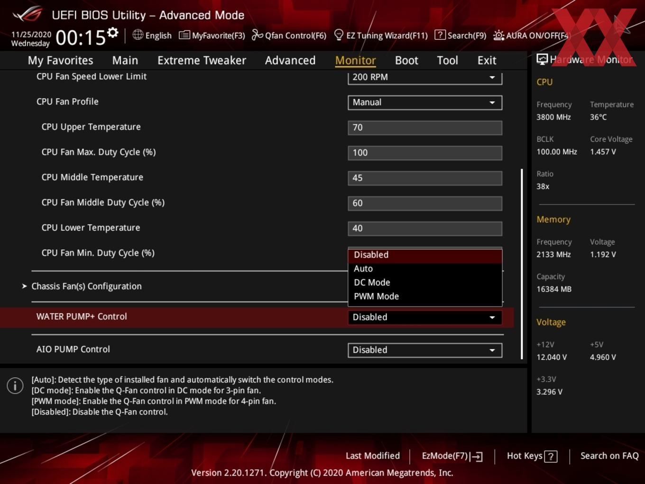Select Disabled in the open dropdown list
The image size is (645, 484).
(425, 255)
